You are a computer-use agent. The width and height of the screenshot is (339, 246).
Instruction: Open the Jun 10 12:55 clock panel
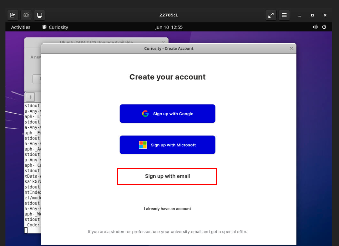pos(169,27)
